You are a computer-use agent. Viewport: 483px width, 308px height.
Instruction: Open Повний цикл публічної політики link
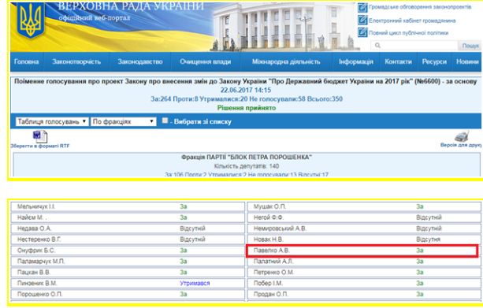tap(408, 32)
